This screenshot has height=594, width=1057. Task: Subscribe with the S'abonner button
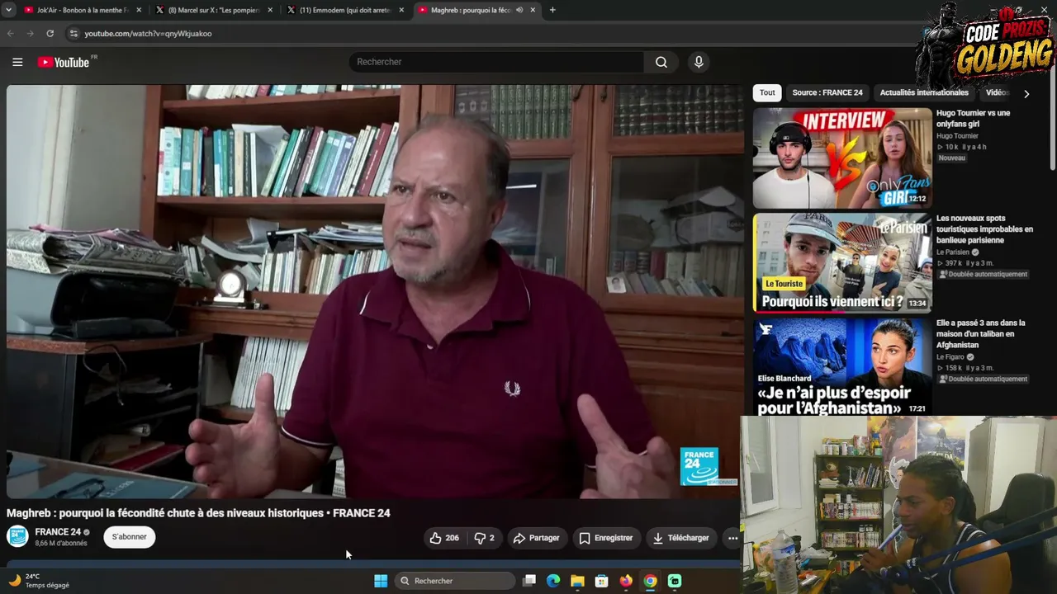pyautogui.click(x=130, y=537)
